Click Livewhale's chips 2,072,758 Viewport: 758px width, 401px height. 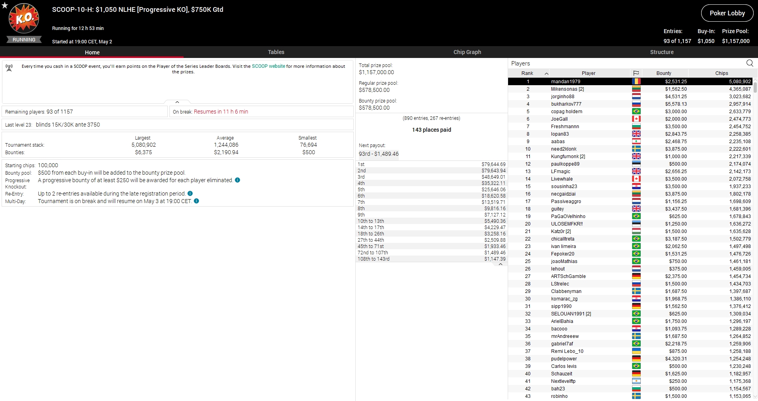click(740, 179)
